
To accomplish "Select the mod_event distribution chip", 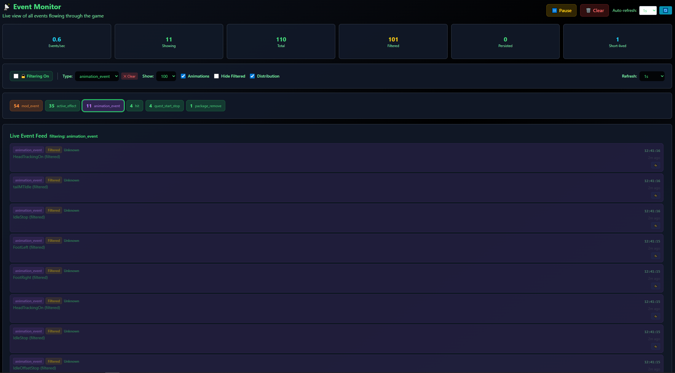I will [x=26, y=106].
